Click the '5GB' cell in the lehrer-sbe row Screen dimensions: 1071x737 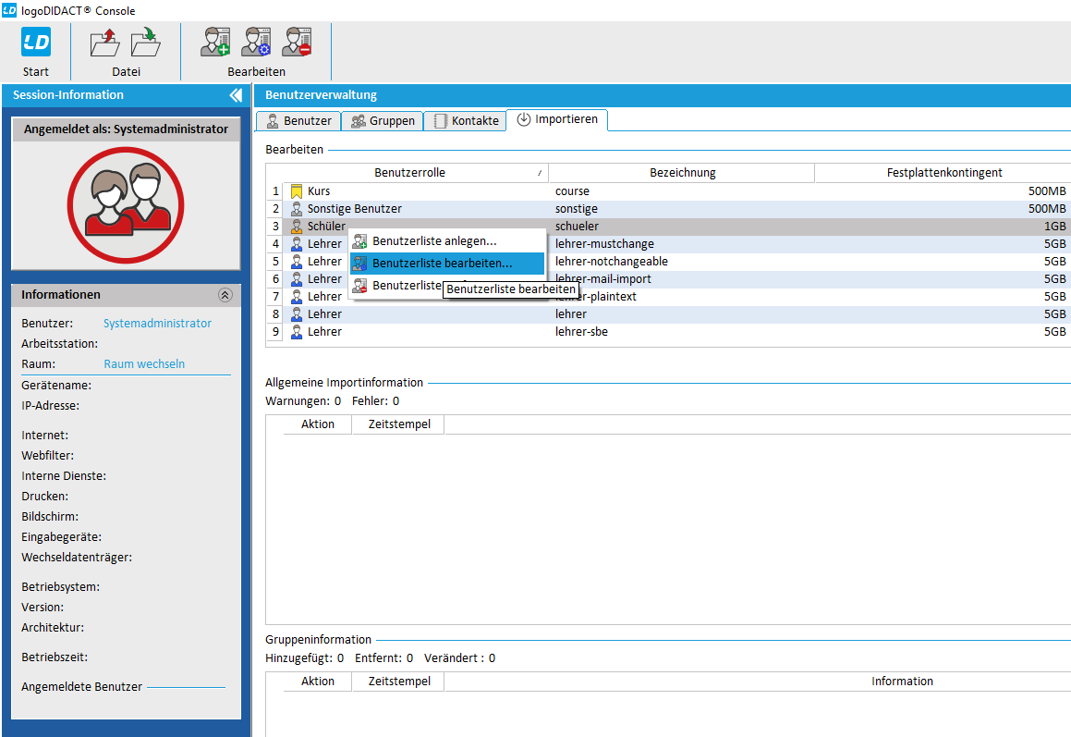click(943, 332)
